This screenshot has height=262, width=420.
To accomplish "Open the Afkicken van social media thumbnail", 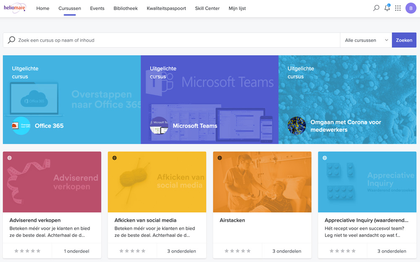I will (157, 182).
